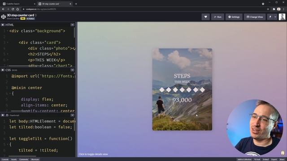
Task: Click 'tilted = !tilted;' line in JS
Action: [x=38, y=150]
